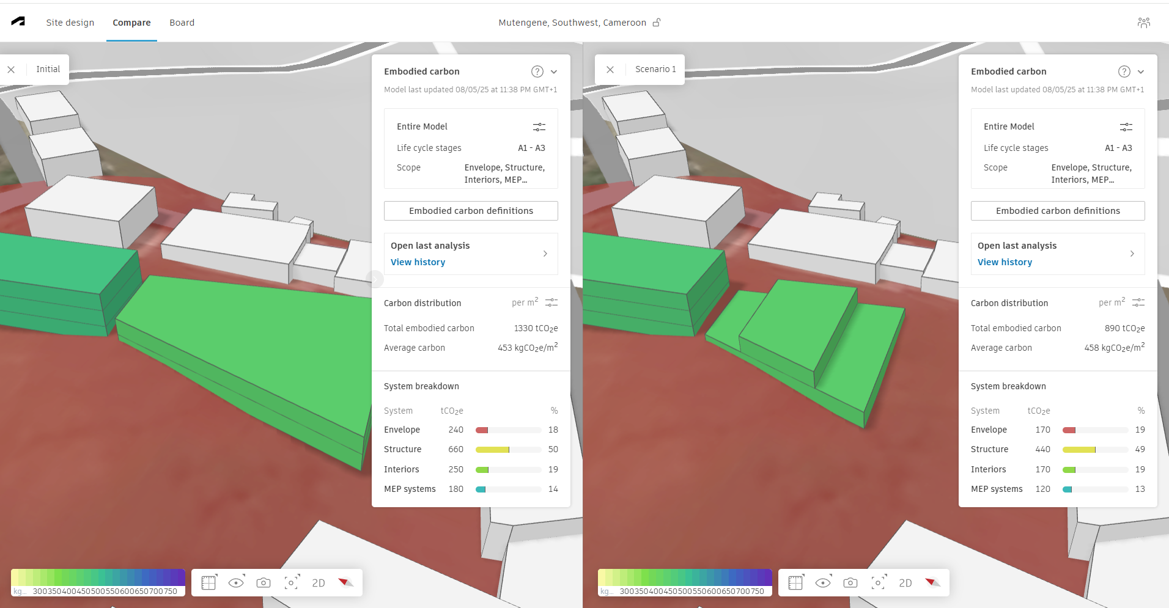Image resolution: width=1169 pixels, height=608 pixels.
Task: Click the carbon color legend in Initial view
Action: [x=98, y=582]
